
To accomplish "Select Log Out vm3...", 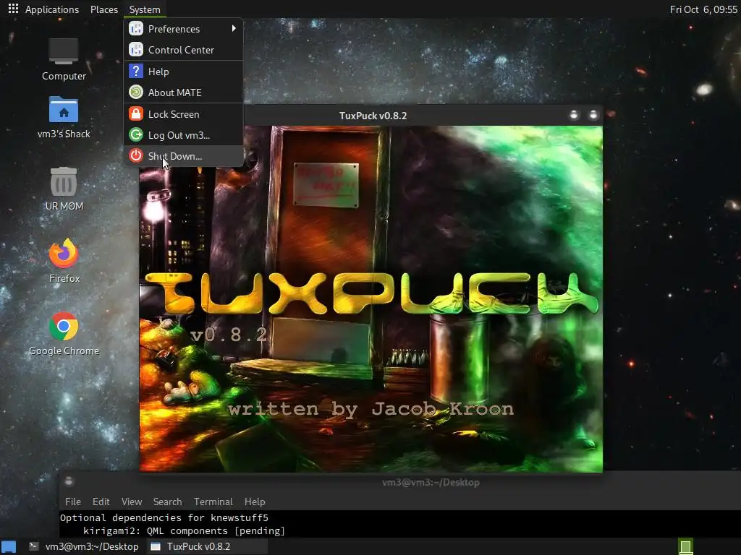I will point(183,135).
